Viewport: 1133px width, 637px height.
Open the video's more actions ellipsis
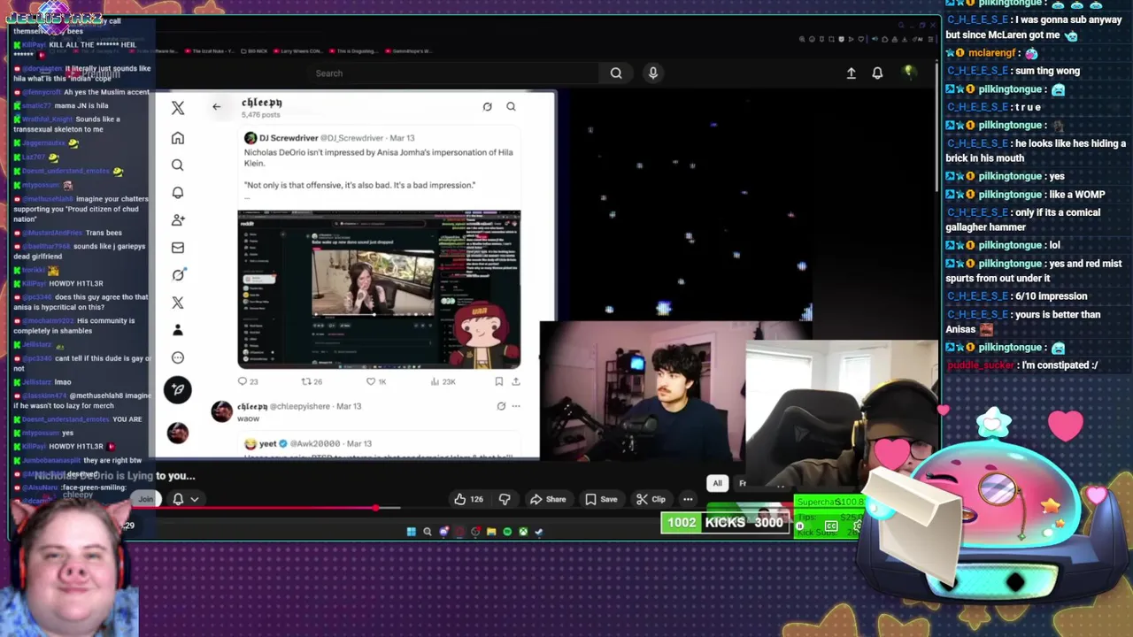[x=688, y=499]
